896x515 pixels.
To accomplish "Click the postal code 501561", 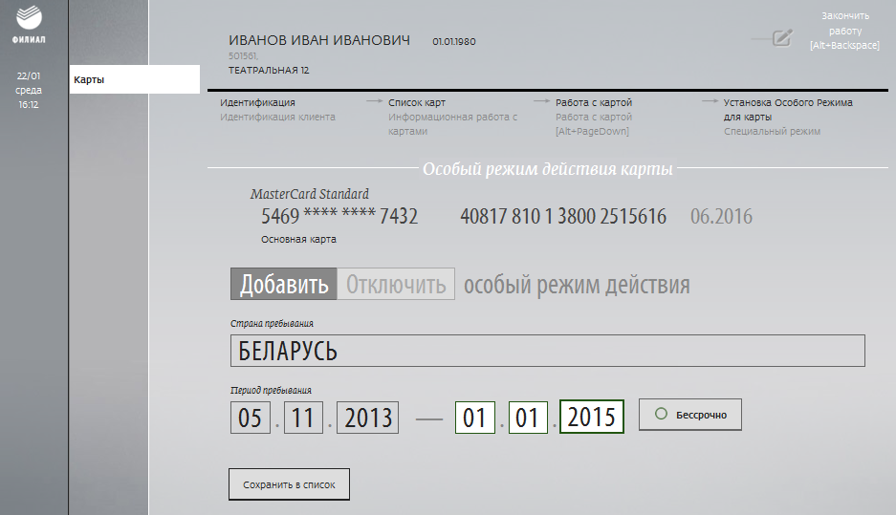I will pos(244,56).
